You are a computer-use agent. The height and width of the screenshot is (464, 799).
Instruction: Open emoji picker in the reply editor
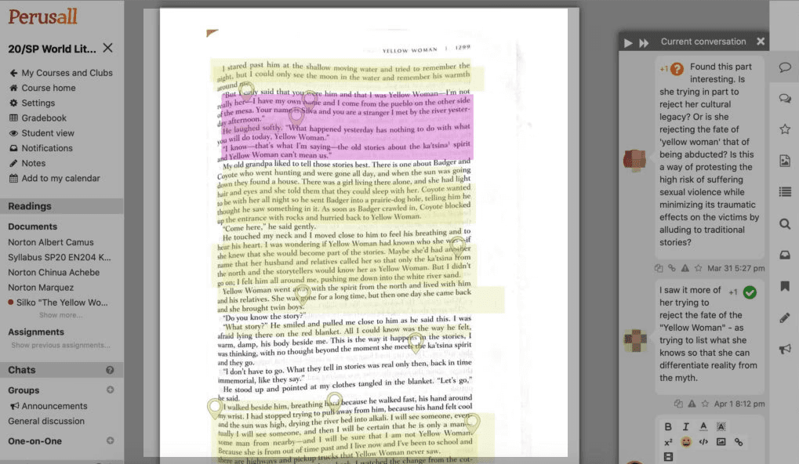point(686,442)
